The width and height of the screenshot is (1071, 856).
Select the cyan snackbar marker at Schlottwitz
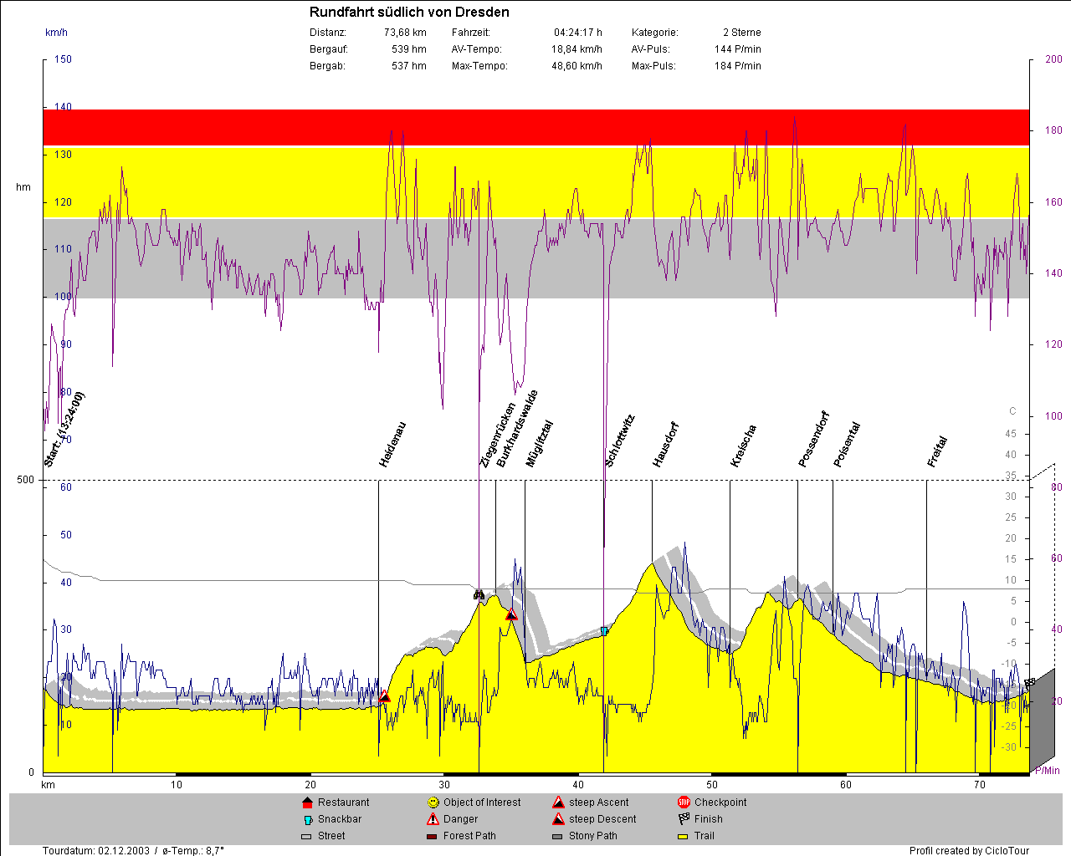604,631
